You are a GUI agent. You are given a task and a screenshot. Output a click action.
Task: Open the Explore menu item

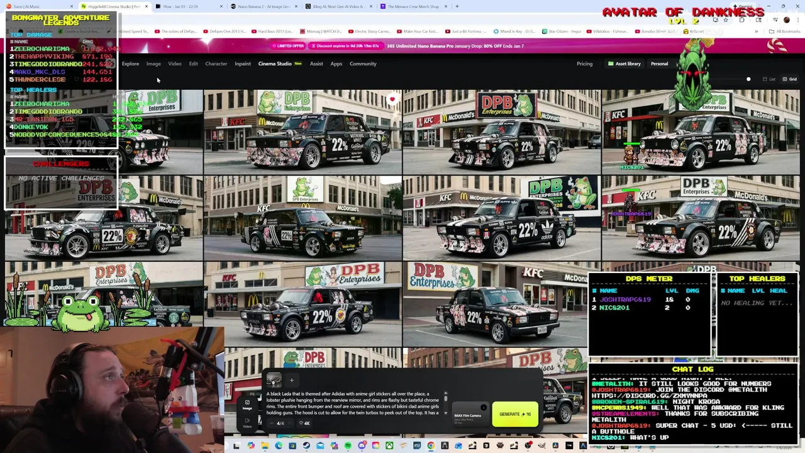coord(130,64)
